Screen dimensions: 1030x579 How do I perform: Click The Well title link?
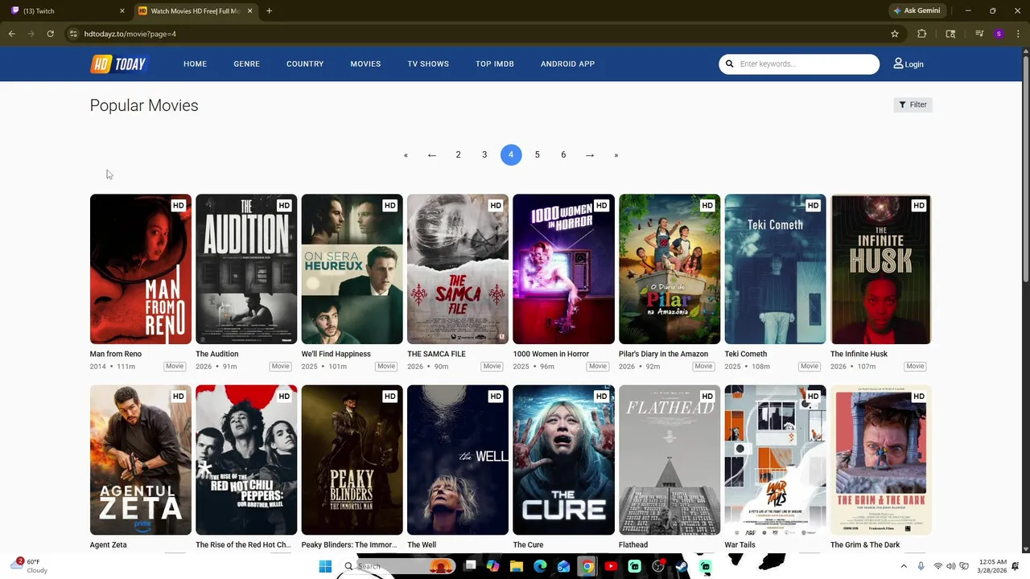point(422,545)
